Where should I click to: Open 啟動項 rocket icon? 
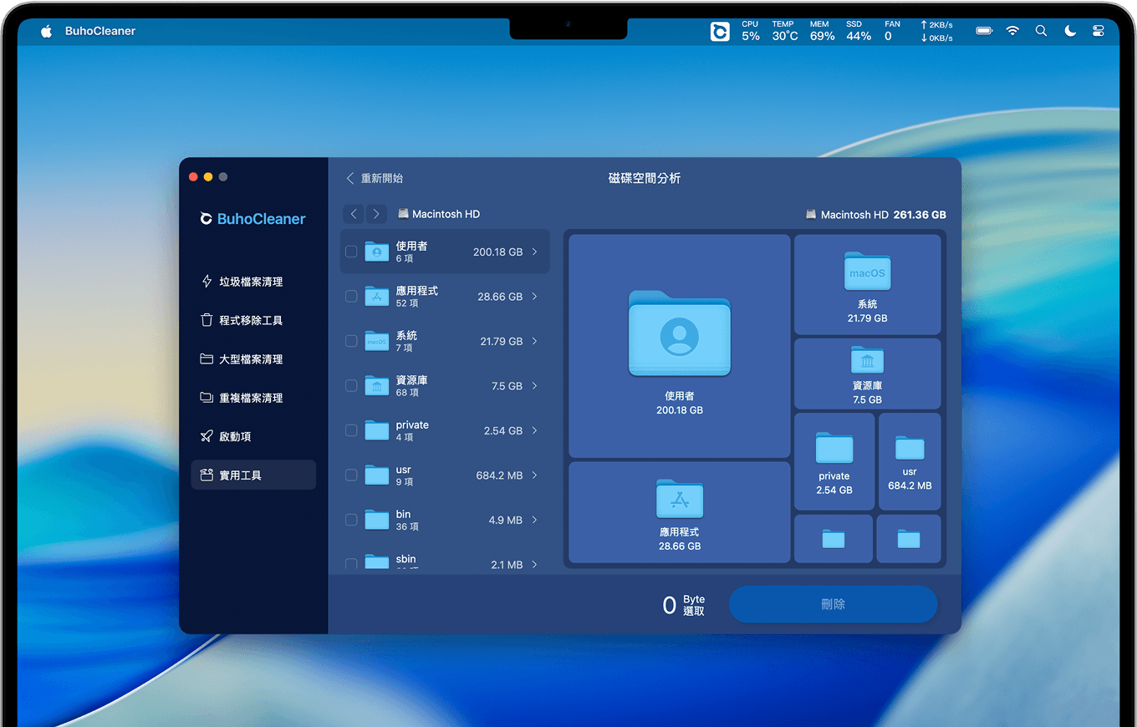[206, 436]
